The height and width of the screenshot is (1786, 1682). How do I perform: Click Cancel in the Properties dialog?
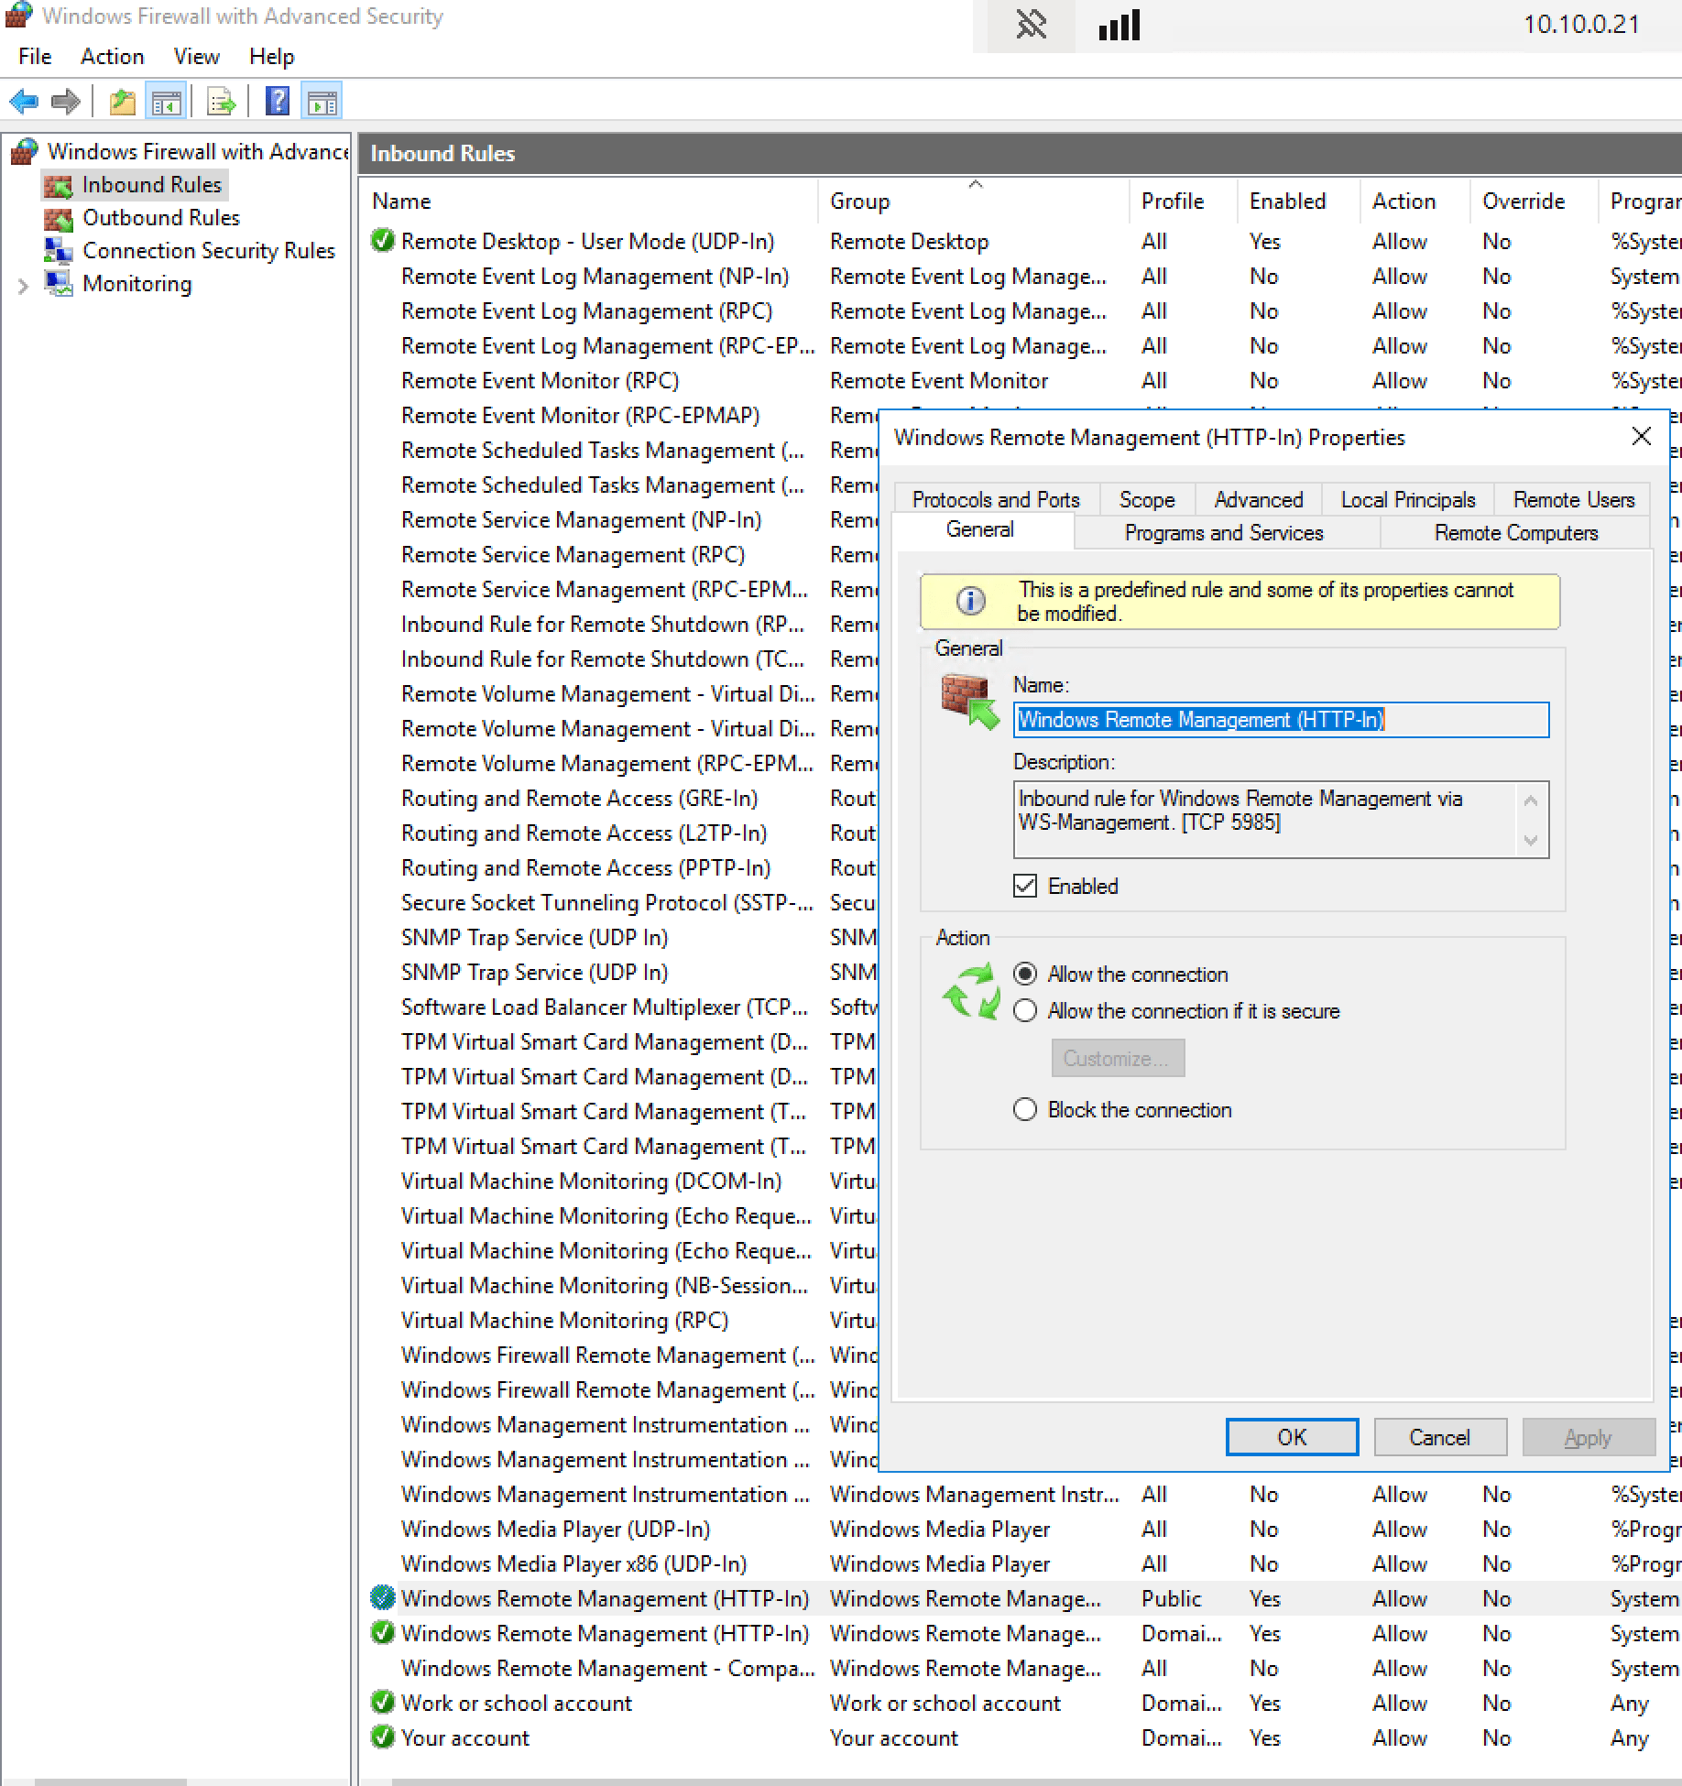pos(1439,1437)
